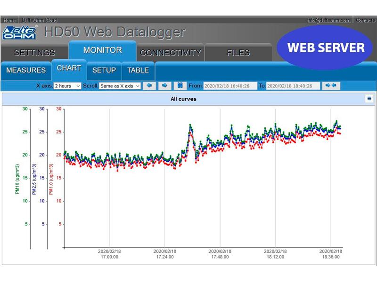Click the pause chart update icon
Viewport: 377px width, 282px height.
point(180,86)
